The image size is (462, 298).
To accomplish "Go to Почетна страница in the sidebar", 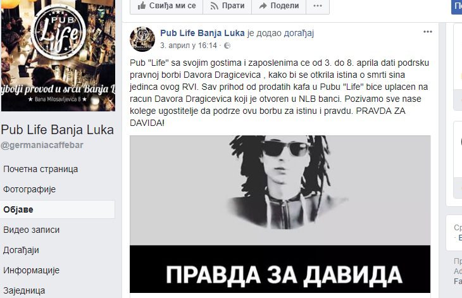I will pos(41,169).
